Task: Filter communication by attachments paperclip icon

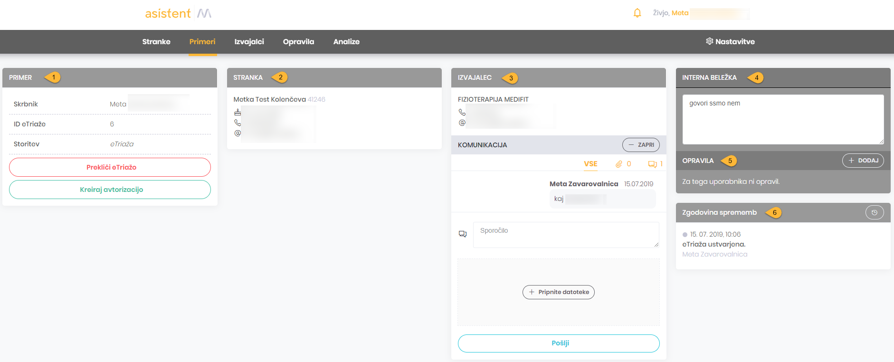Action: tap(619, 164)
